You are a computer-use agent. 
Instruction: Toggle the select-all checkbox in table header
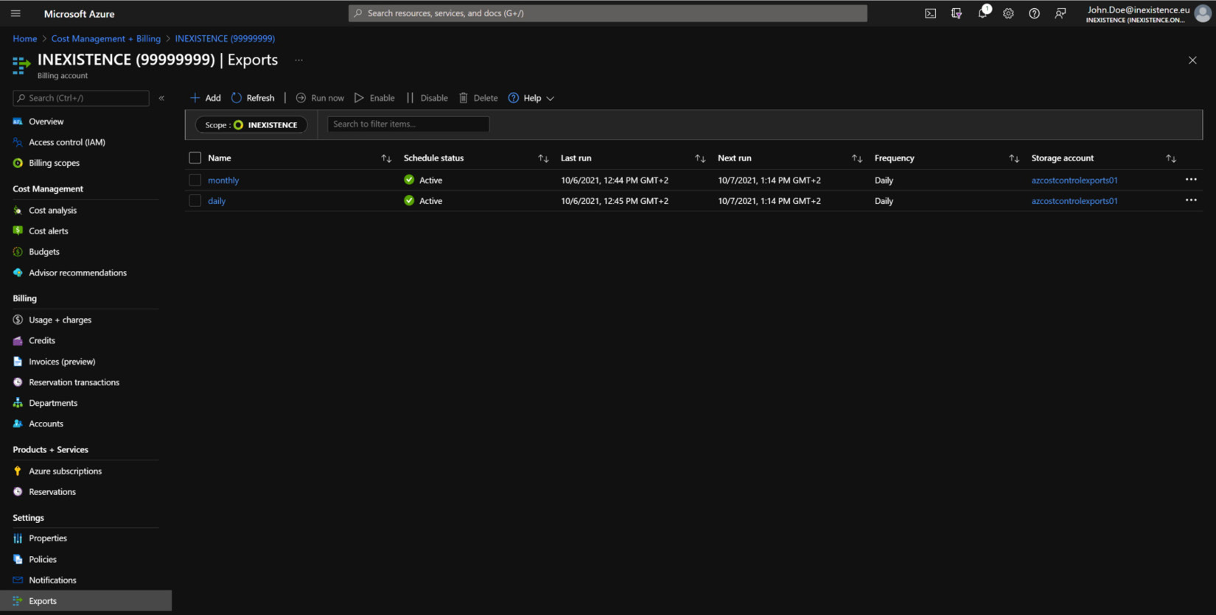[x=195, y=158]
